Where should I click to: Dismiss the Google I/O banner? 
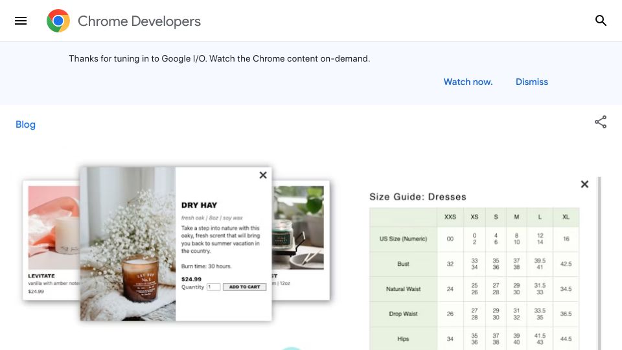(x=531, y=82)
